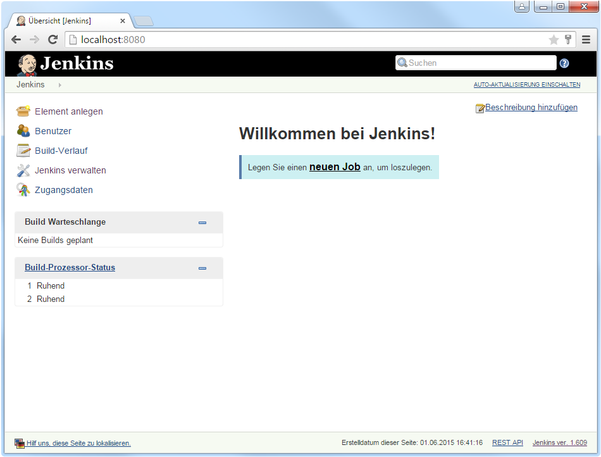Click the Chrome user profile icon

(x=522, y=6)
